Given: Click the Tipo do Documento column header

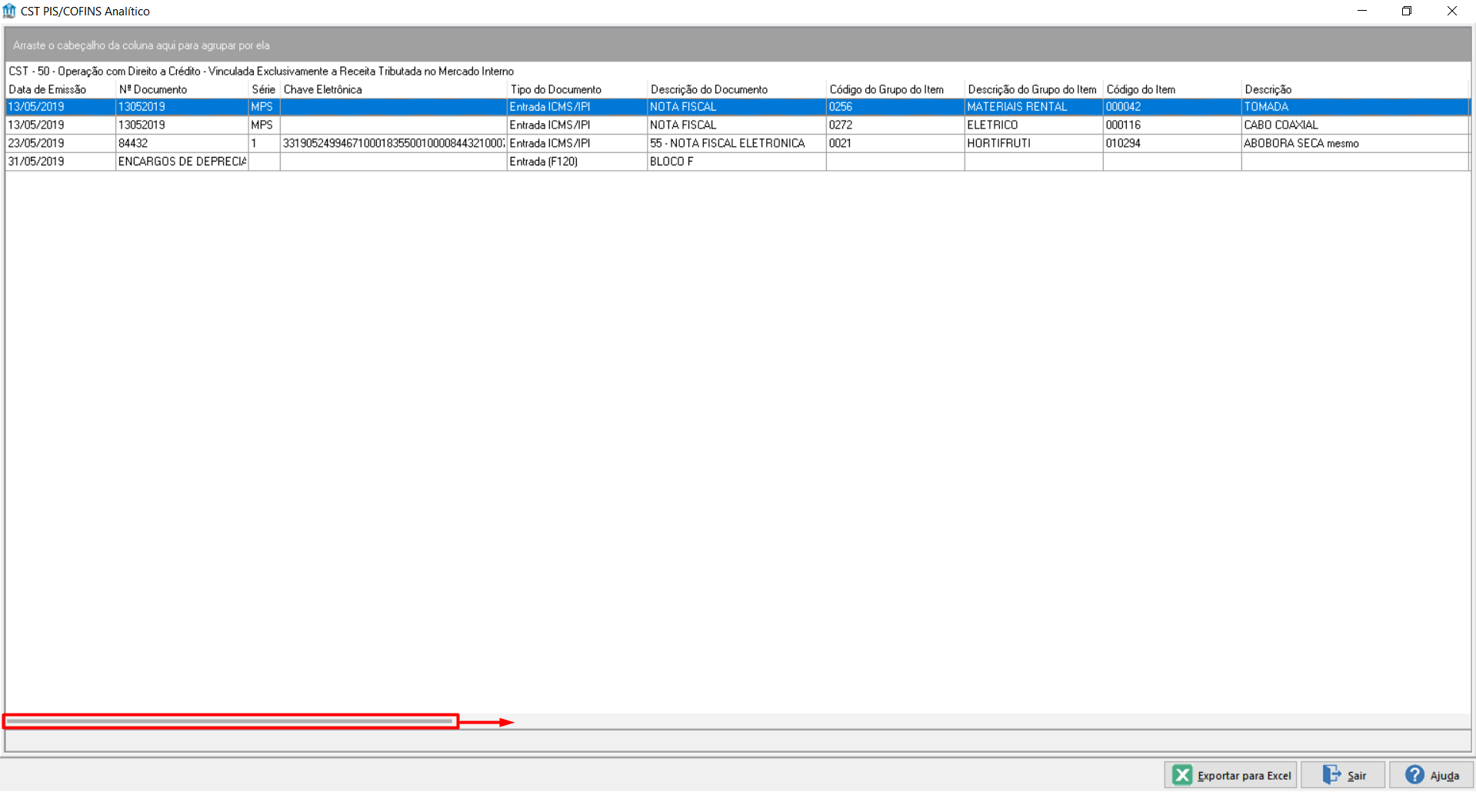Looking at the screenshot, I should [x=577, y=89].
